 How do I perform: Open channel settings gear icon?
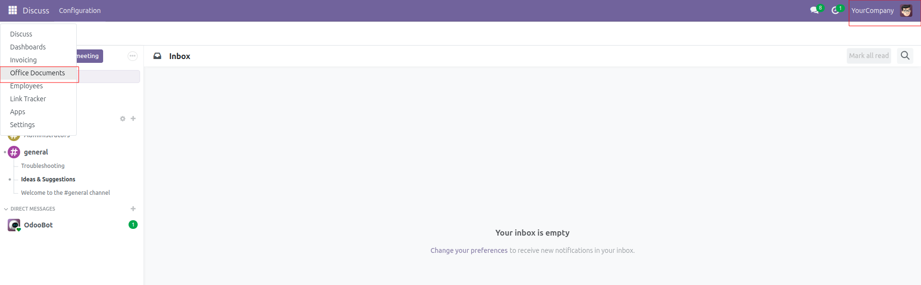[x=123, y=119]
